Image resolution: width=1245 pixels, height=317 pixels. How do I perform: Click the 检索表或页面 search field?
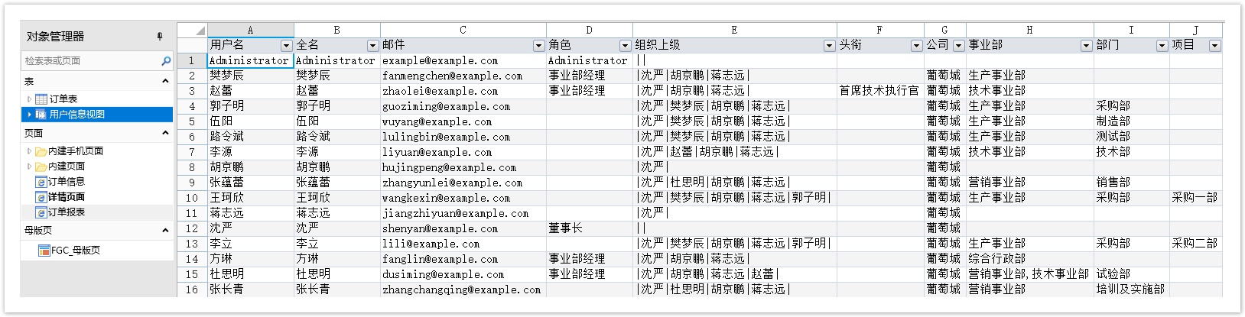[x=90, y=61]
